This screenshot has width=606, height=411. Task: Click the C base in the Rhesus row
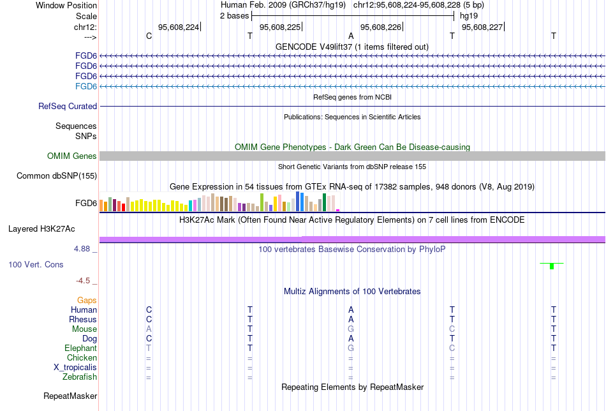click(x=149, y=319)
